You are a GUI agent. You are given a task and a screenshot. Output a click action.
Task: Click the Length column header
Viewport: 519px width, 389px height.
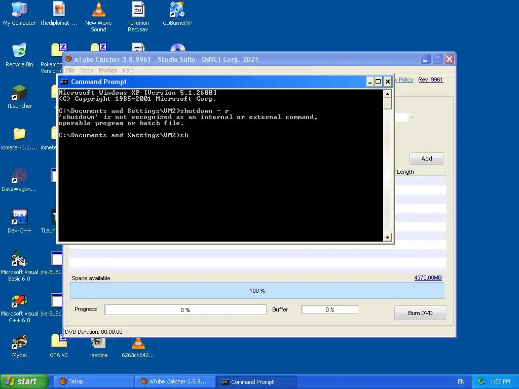[x=420, y=172]
